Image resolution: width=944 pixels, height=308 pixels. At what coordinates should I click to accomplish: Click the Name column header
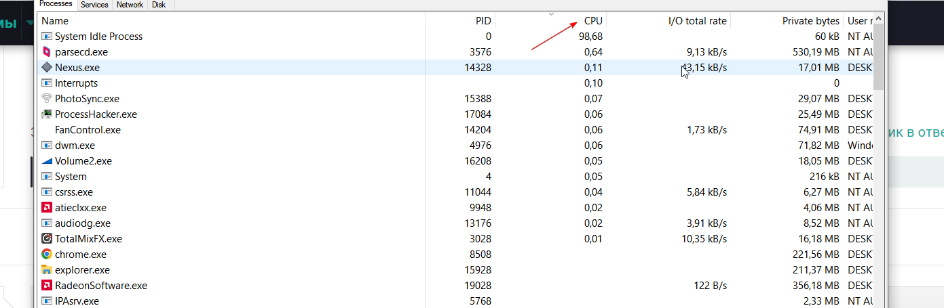click(x=55, y=21)
